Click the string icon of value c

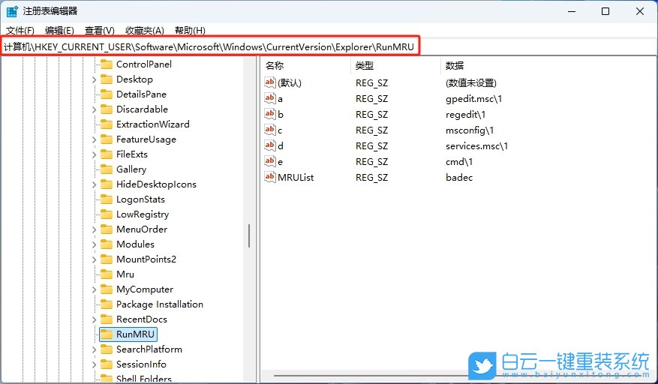270,130
